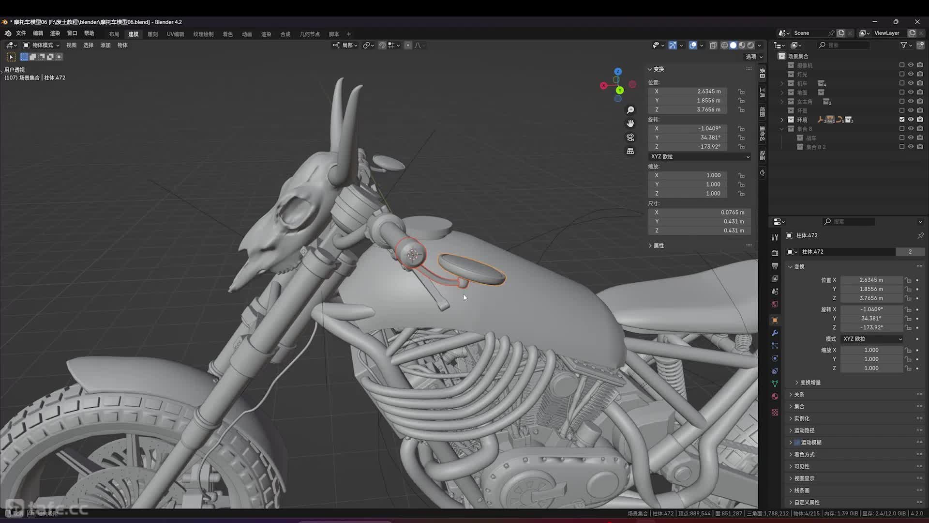Open the 局部 transform orientation dropdown

345,45
